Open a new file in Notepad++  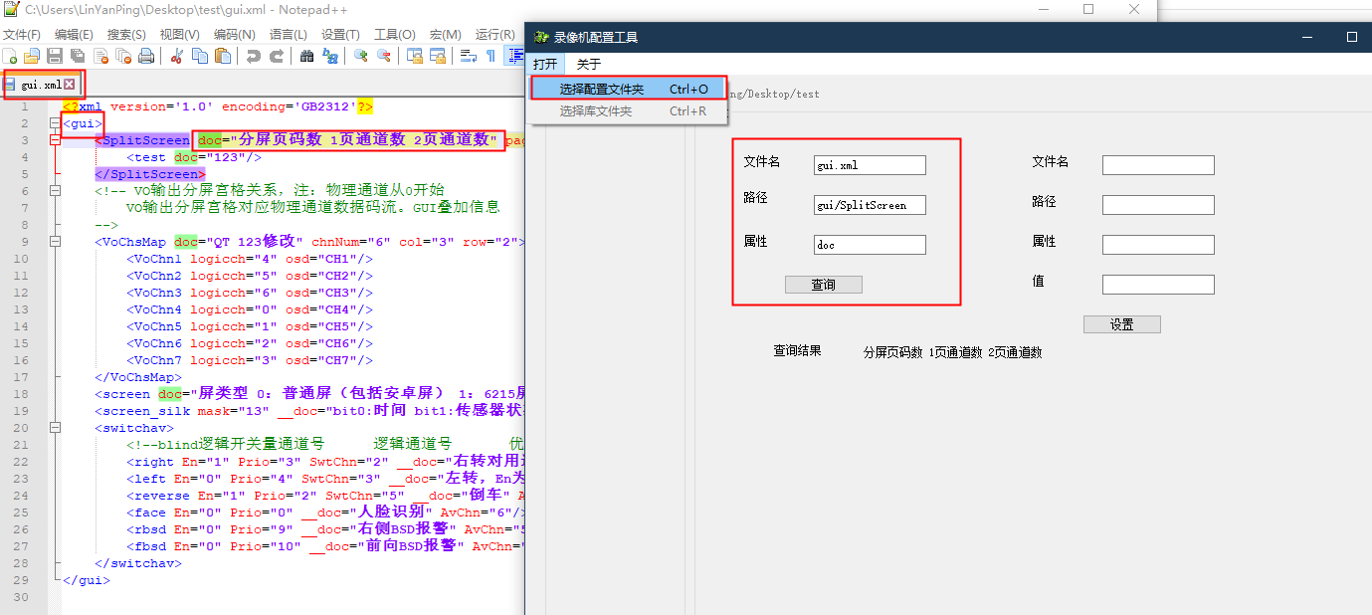10,55
